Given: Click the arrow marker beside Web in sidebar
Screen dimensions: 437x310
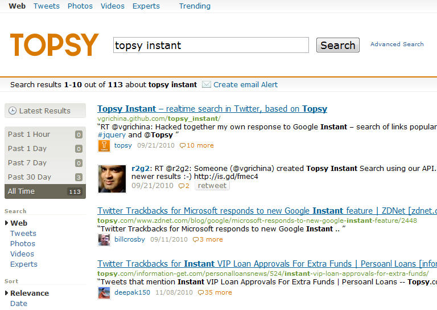Looking at the screenshot, I should tap(6, 223).
